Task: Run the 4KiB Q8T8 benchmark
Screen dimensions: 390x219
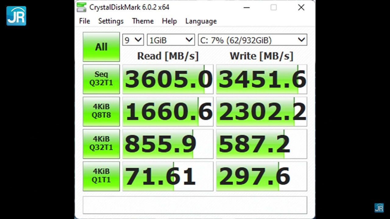Action: pos(101,111)
